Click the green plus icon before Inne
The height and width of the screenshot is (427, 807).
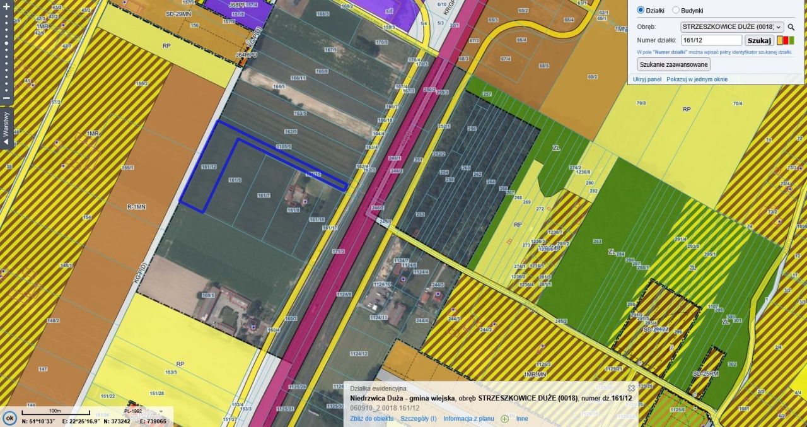[x=504, y=418]
